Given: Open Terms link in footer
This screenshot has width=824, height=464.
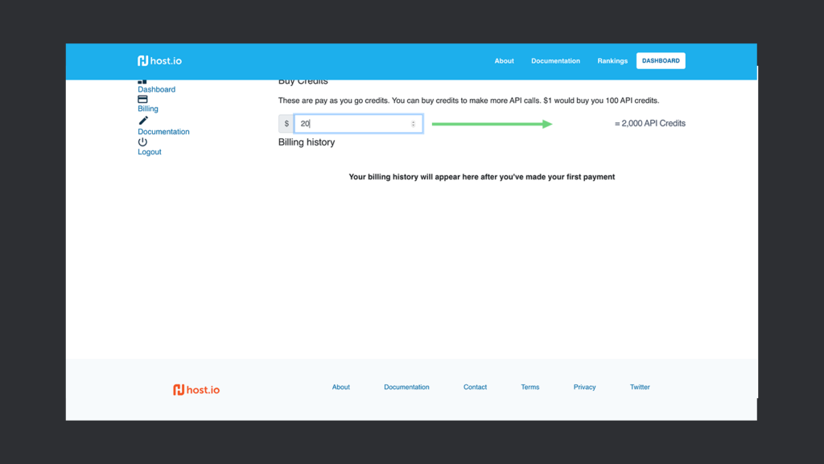Looking at the screenshot, I should [530, 388].
